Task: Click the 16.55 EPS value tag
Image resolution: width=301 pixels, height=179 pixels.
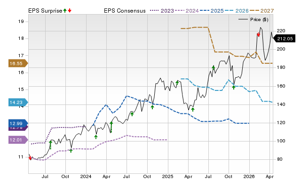Action: [18, 63]
